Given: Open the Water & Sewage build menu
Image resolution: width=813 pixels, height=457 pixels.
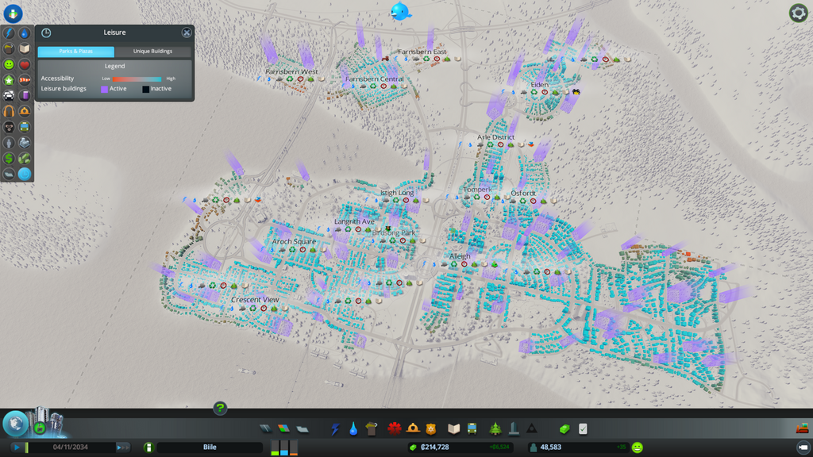Looking at the screenshot, I should 353,428.
